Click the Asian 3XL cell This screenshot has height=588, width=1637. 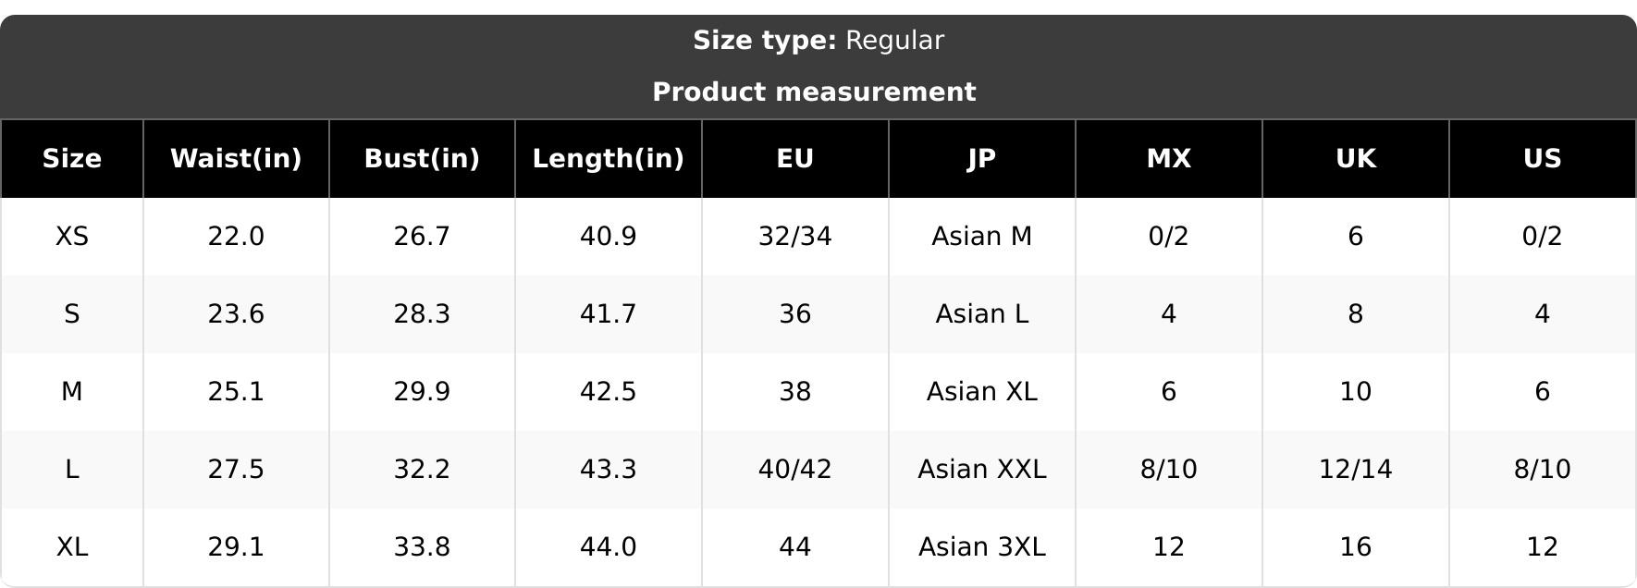click(x=982, y=547)
